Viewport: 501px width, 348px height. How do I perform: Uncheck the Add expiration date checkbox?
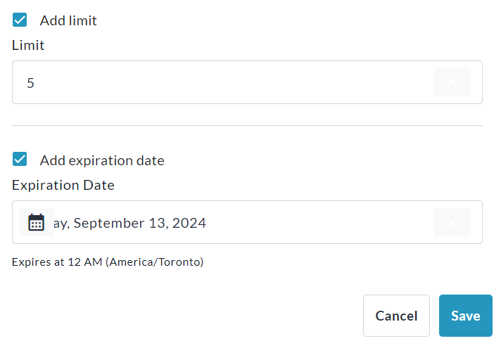coord(20,160)
